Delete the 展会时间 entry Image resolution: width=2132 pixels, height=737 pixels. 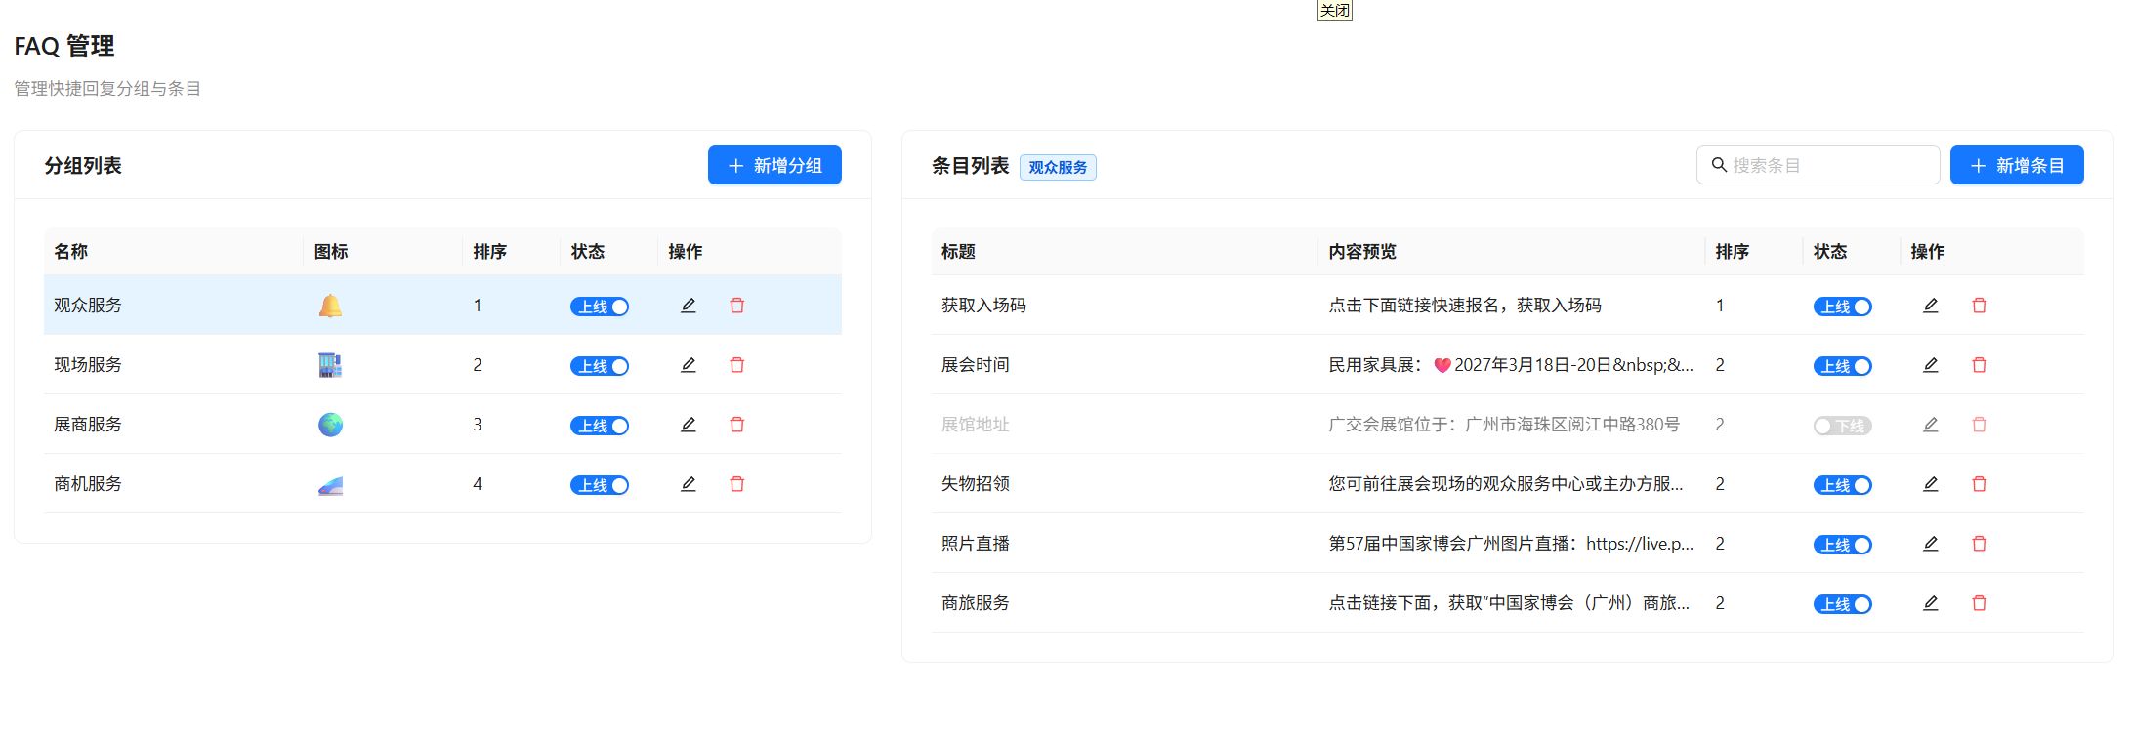pos(1979,365)
